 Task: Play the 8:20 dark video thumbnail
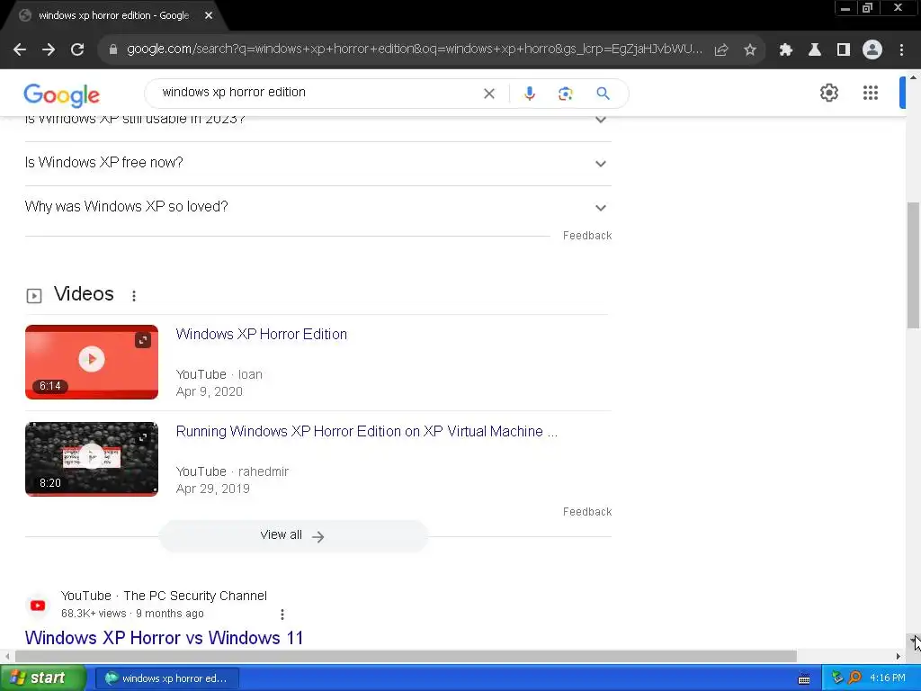point(92,458)
